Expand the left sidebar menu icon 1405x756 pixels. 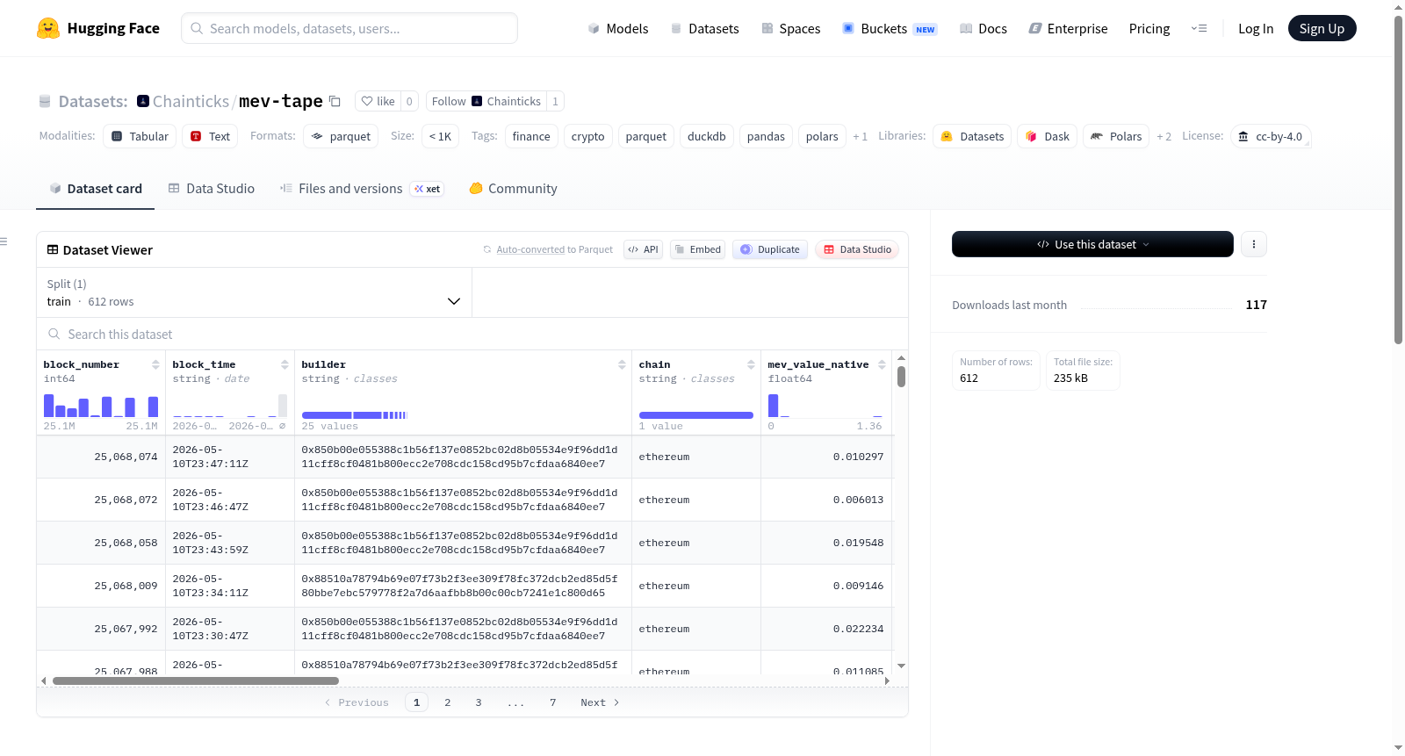(x=4, y=241)
